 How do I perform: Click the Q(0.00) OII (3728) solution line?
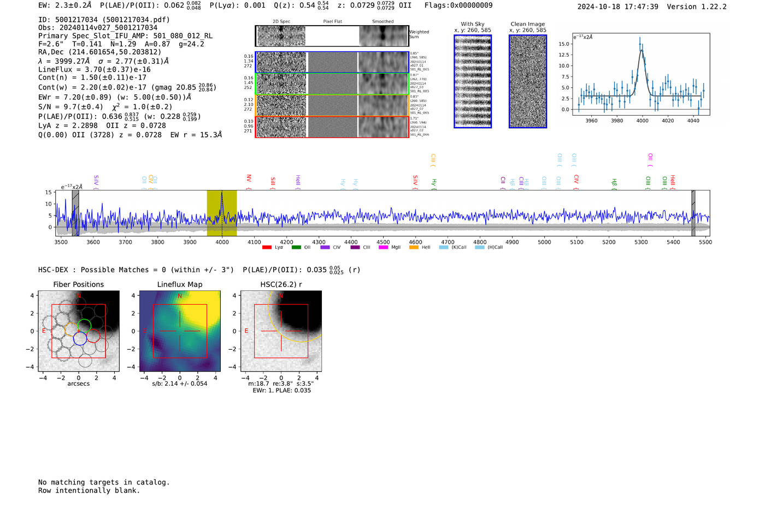coord(130,135)
